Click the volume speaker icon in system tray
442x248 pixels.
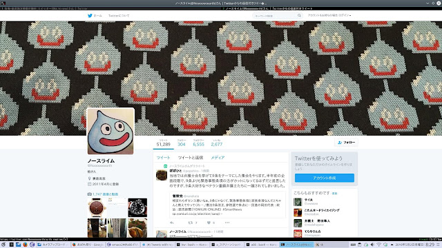(x=372, y=245)
